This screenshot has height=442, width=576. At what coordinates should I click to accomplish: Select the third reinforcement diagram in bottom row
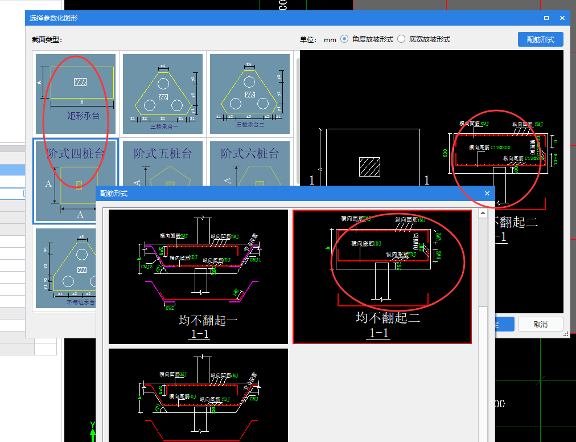point(199,395)
